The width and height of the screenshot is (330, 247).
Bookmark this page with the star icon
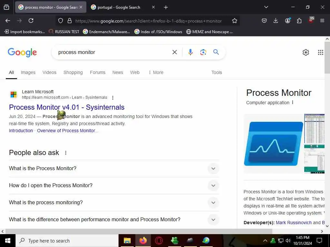(x=235, y=21)
